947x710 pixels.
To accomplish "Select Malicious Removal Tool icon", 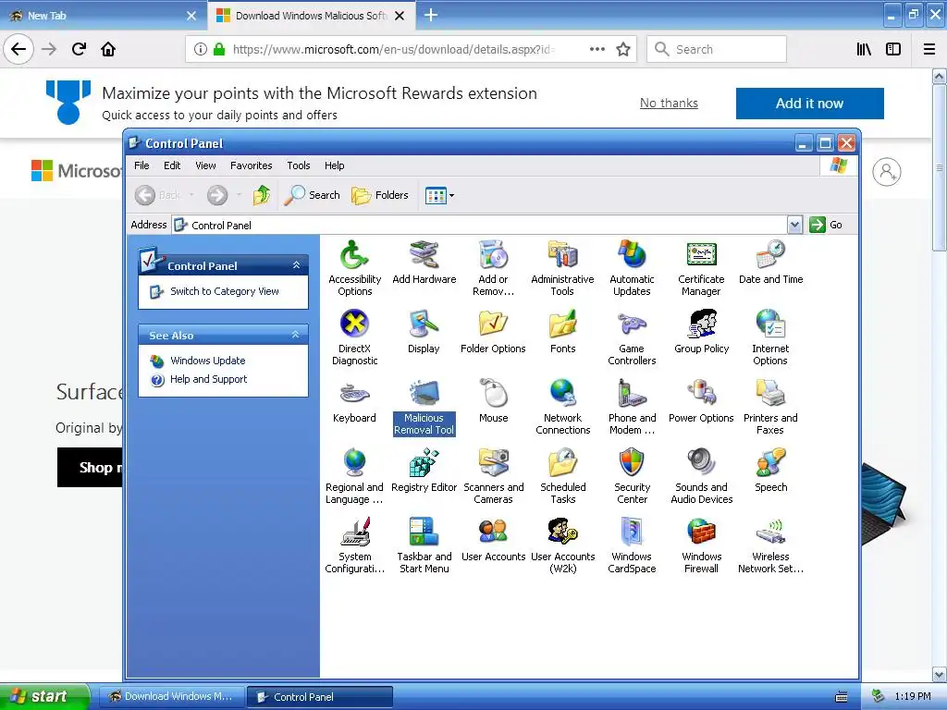I will tap(424, 407).
